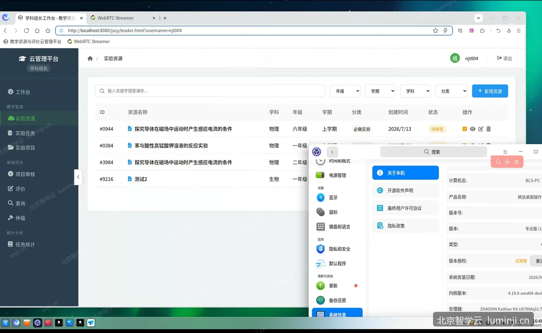Open the 分类 filter dropdown

click(451, 91)
